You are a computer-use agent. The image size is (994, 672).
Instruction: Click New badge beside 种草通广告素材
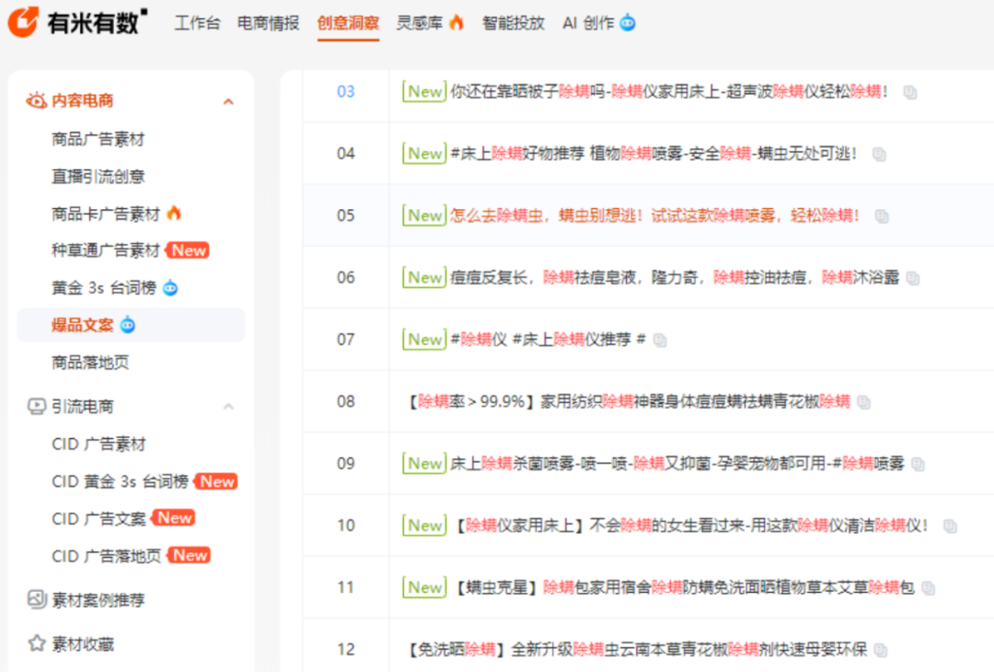189,250
